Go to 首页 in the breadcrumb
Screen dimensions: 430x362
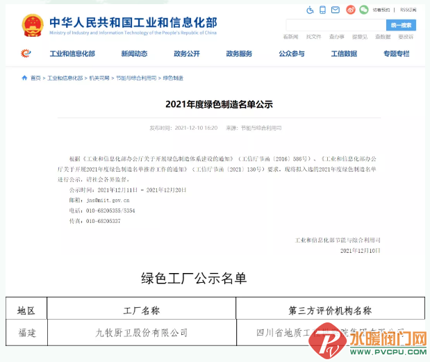coord(35,78)
